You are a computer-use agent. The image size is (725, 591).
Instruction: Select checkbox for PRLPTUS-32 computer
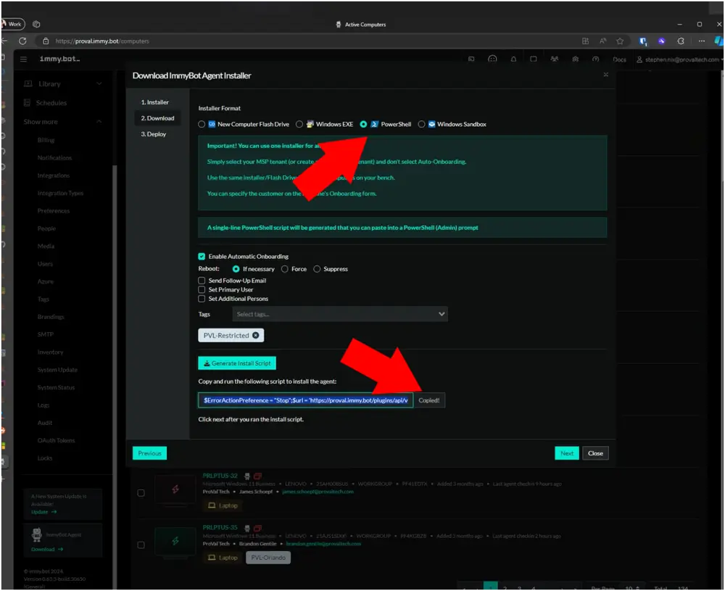point(141,493)
